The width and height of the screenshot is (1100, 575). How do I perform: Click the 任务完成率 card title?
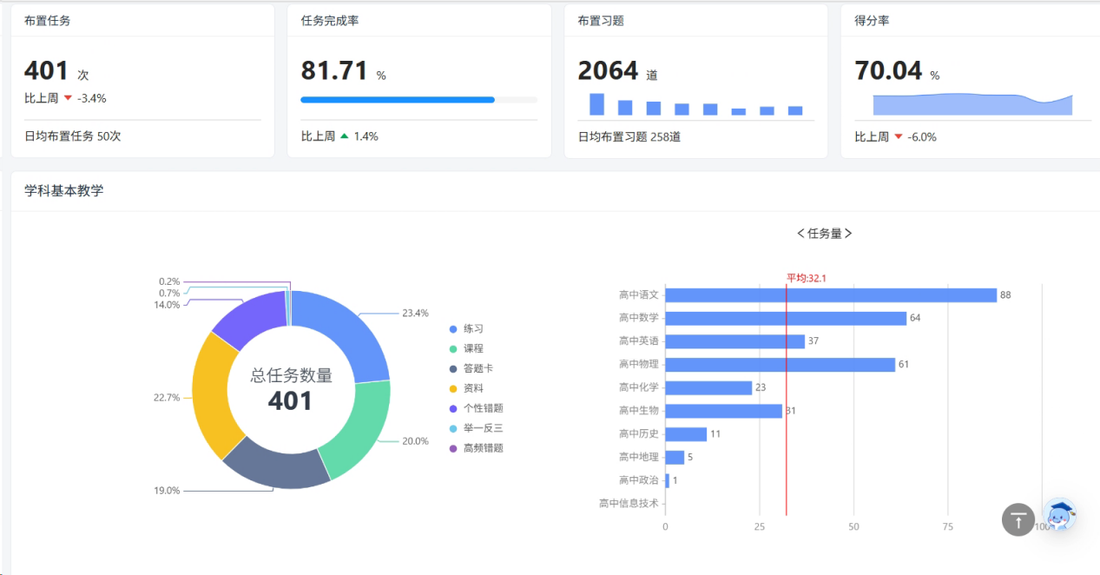330,21
